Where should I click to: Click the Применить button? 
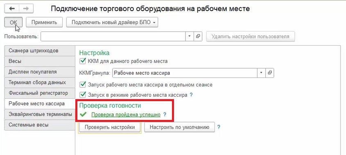coord(44,22)
